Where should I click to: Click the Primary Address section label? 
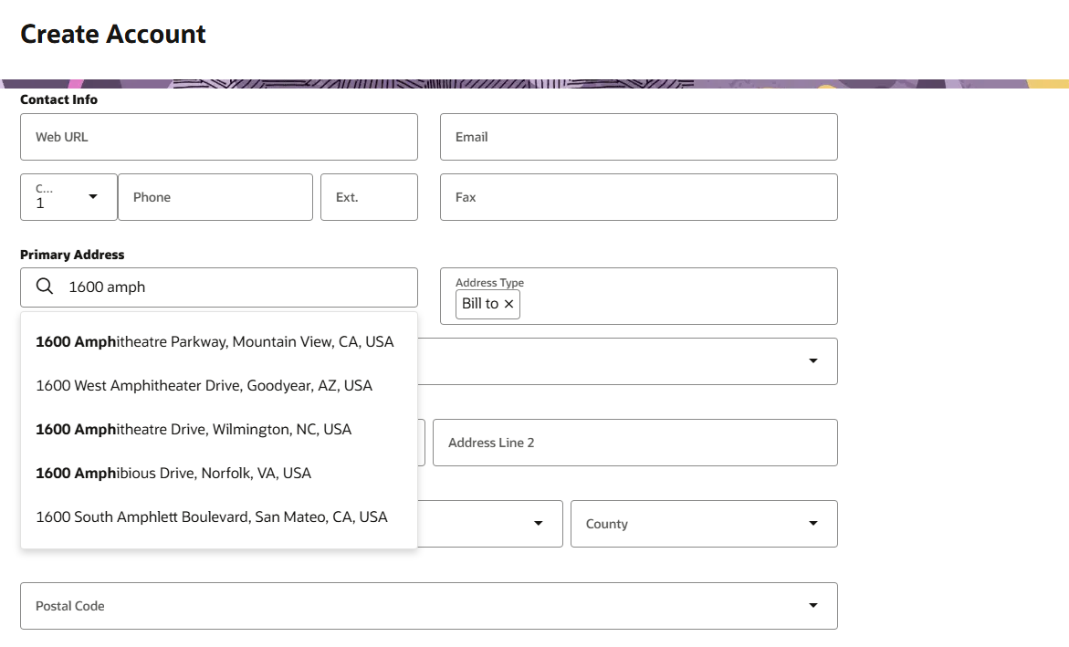pos(72,255)
